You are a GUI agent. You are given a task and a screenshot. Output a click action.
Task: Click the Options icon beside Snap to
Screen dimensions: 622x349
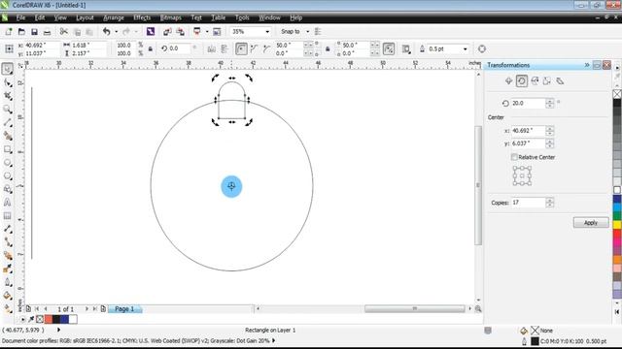(318, 32)
